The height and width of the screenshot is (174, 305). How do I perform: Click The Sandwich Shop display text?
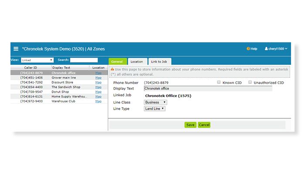pos(66,87)
